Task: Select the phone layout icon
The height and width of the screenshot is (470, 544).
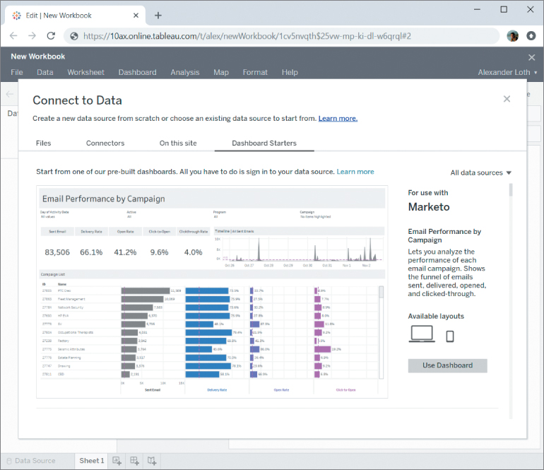Action: tap(449, 336)
